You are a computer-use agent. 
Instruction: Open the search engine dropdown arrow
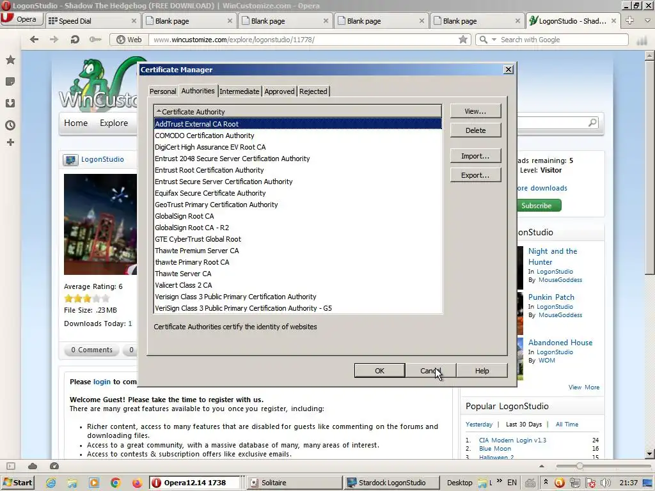494,40
